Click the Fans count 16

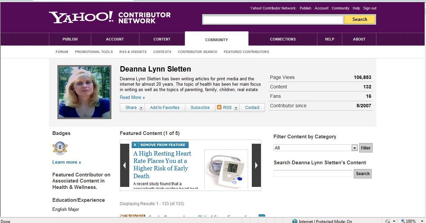click(x=369, y=96)
